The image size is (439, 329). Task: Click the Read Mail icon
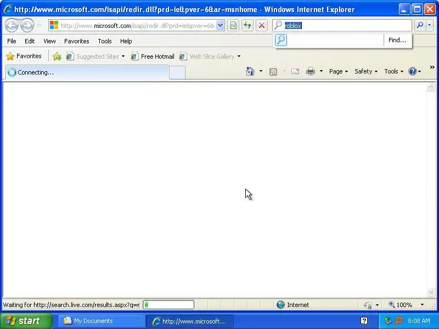tap(295, 71)
